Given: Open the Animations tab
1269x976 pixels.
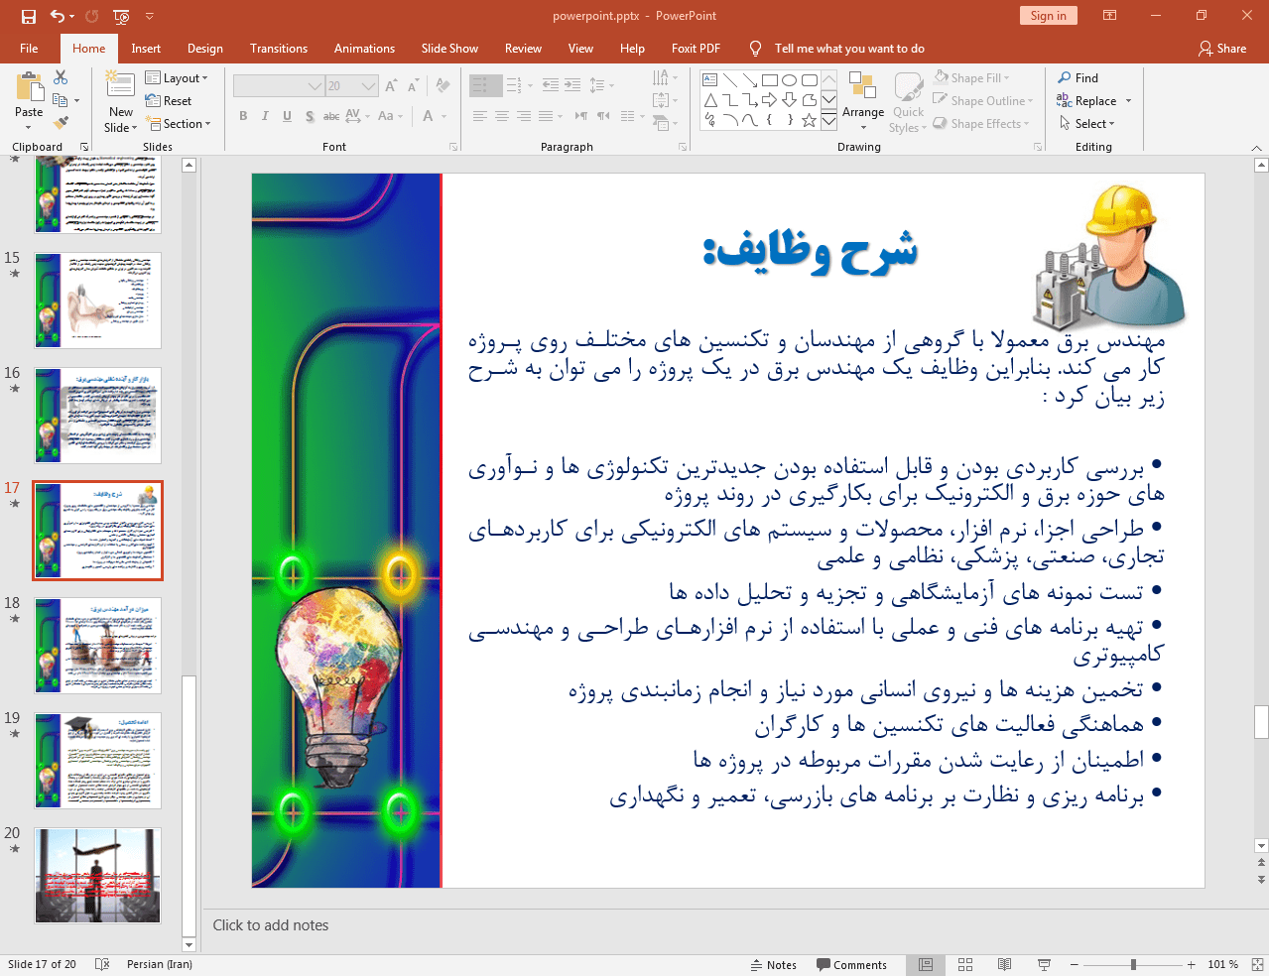Looking at the screenshot, I should [x=364, y=49].
